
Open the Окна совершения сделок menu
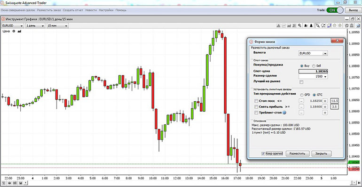click(x=18, y=10)
